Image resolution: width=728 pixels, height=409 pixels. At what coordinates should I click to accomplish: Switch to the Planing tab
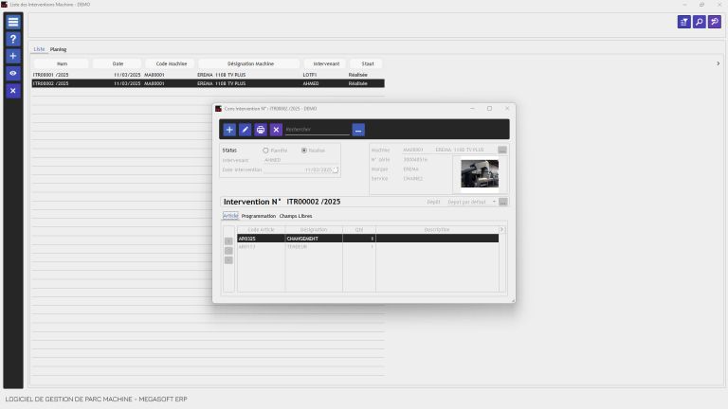(x=58, y=49)
